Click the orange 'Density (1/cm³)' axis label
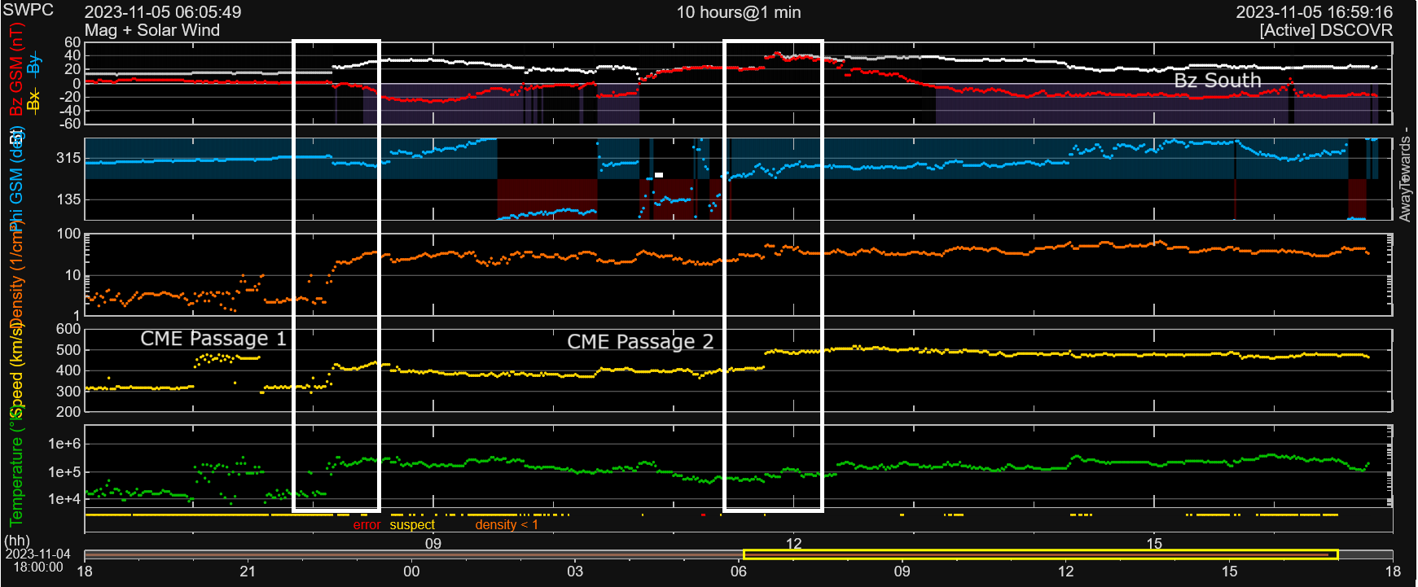Viewport: 1418px width, 587px height. (x=16, y=273)
